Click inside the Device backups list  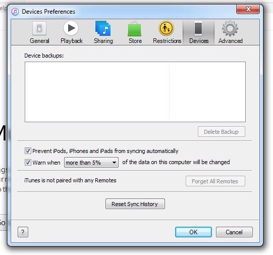(x=135, y=92)
